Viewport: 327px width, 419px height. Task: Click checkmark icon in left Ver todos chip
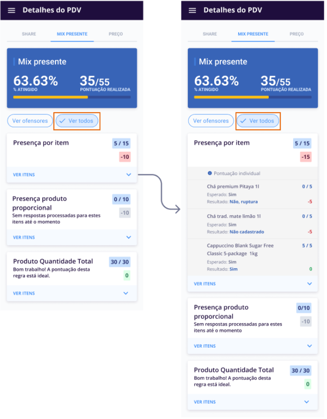pyautogui.click(x=62, y=121)
